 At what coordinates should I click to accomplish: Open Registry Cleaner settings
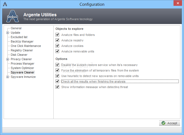point(22,50)
